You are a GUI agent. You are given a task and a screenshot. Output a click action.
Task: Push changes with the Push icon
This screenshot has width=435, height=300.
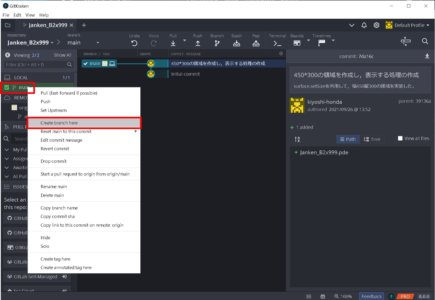click(198, 43)
